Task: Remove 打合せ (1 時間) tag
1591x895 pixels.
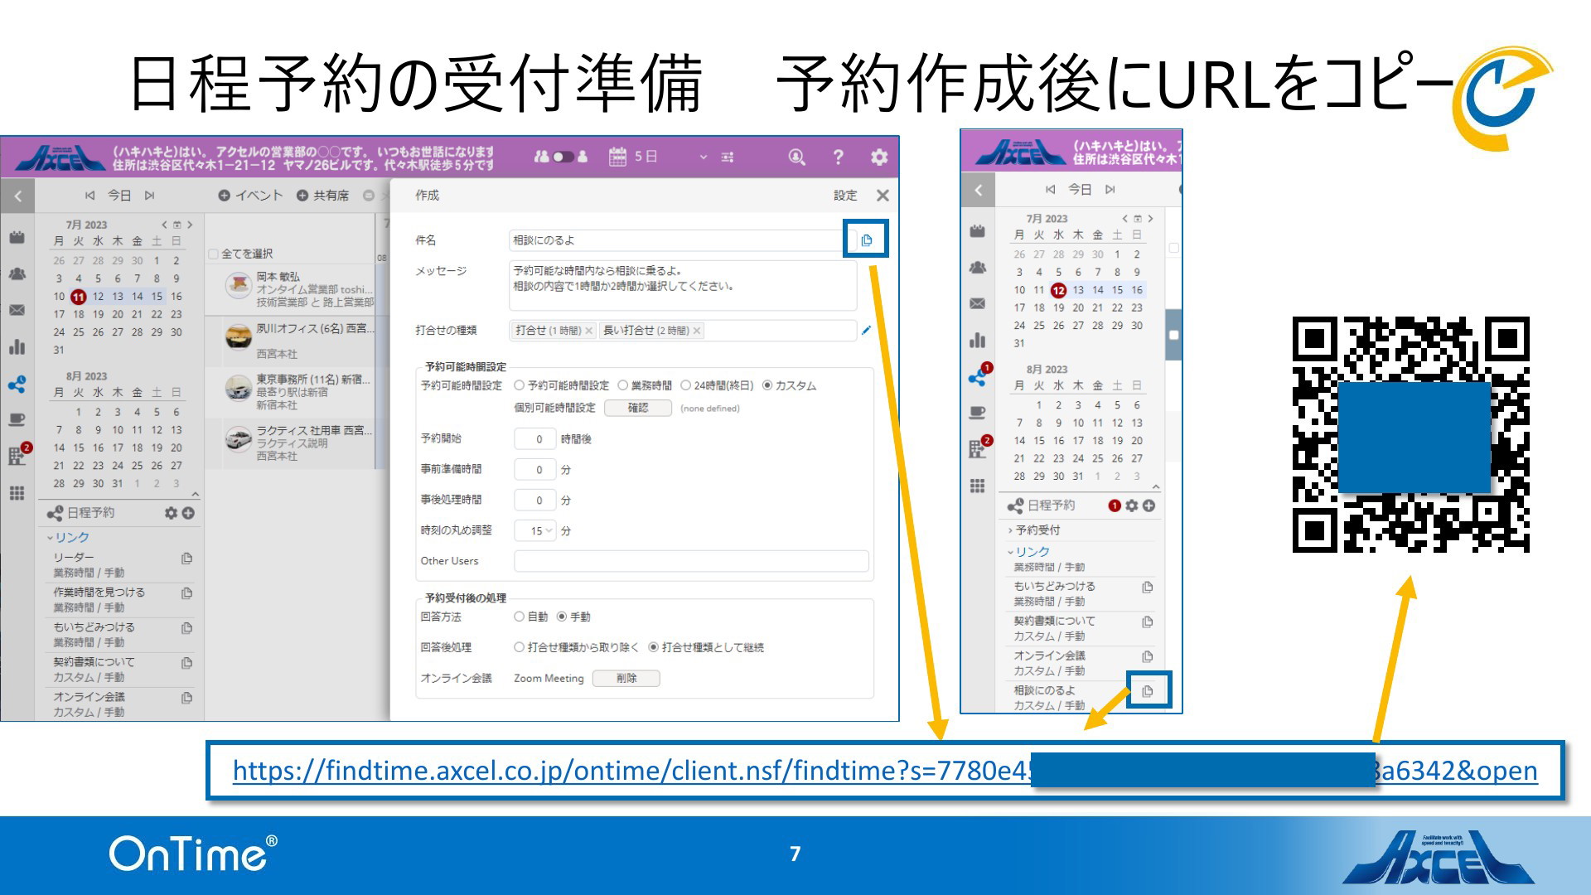Action: 588,331
